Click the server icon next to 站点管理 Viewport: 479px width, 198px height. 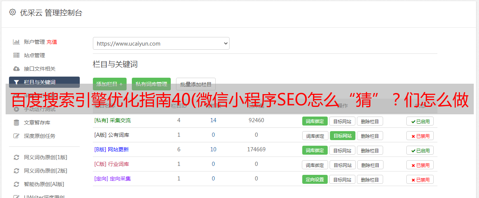pos(16,55)
